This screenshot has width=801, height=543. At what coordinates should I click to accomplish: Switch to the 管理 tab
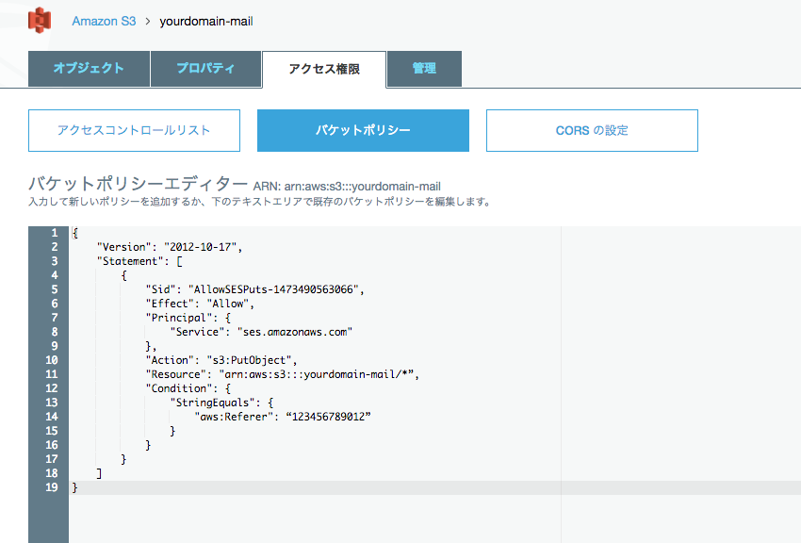click(x=424, y=69)
